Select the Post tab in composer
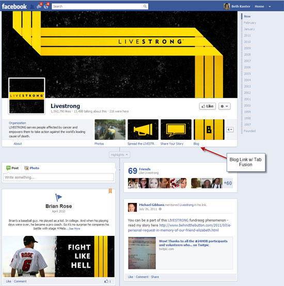Viewport: 284px width, 286px height. [x=12, y=168]
